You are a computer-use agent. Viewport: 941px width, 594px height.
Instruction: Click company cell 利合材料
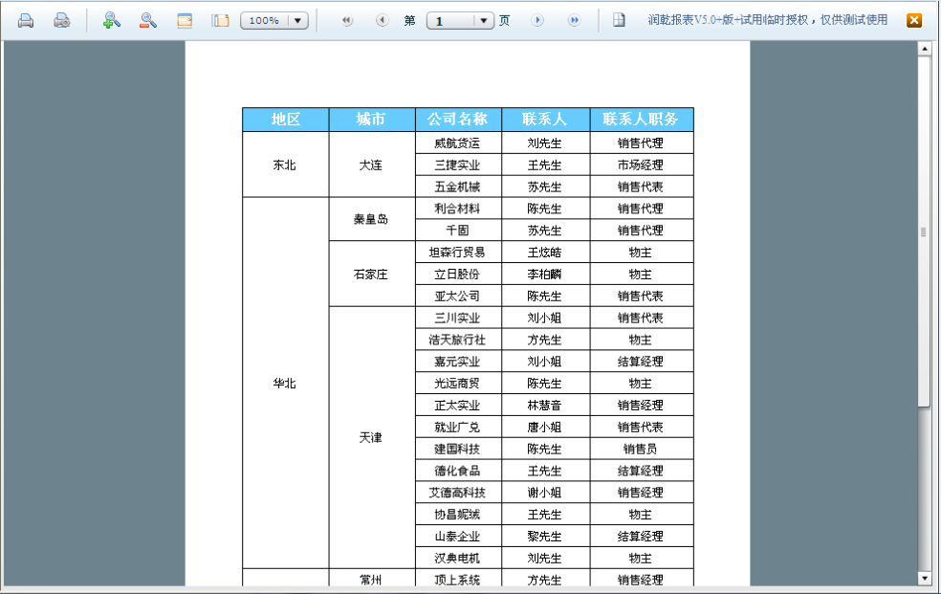[458, 209]
